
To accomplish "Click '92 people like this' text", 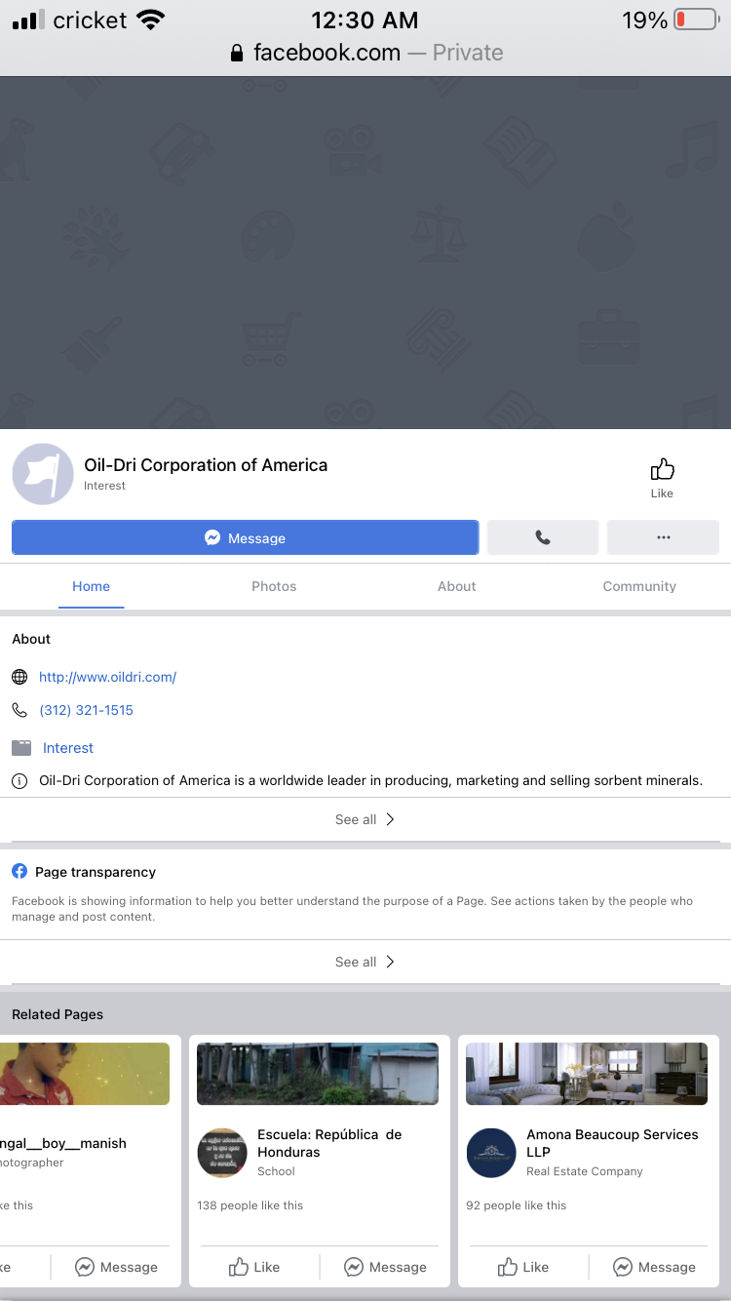I will coord(516,1205).
